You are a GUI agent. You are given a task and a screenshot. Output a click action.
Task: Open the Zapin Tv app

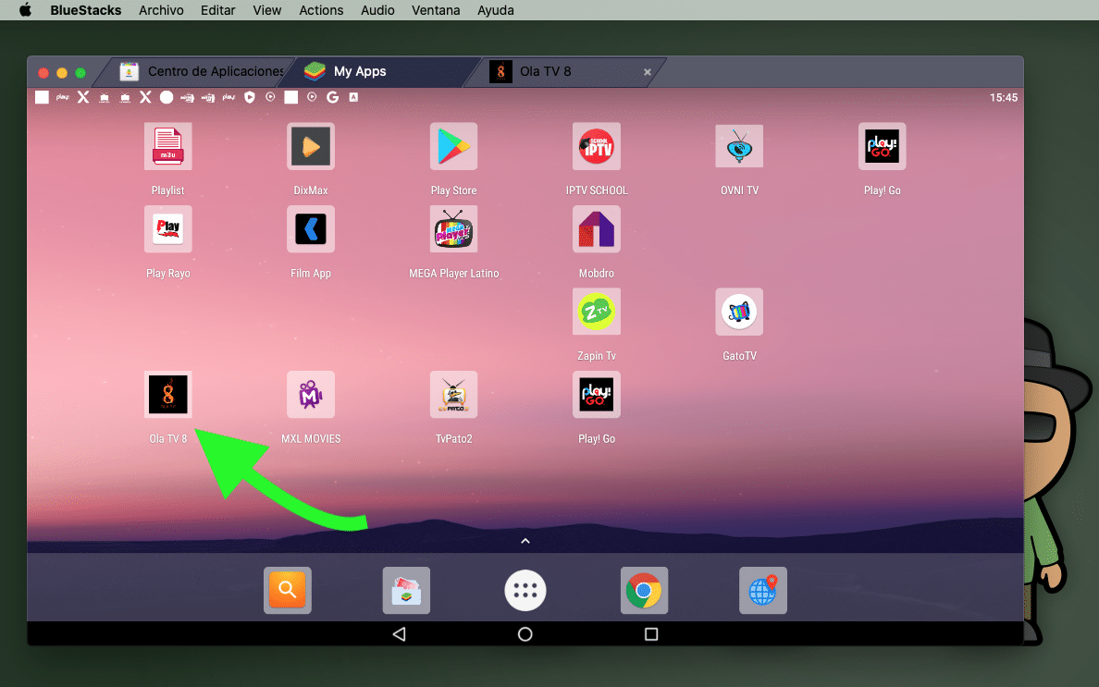point(596,312)
